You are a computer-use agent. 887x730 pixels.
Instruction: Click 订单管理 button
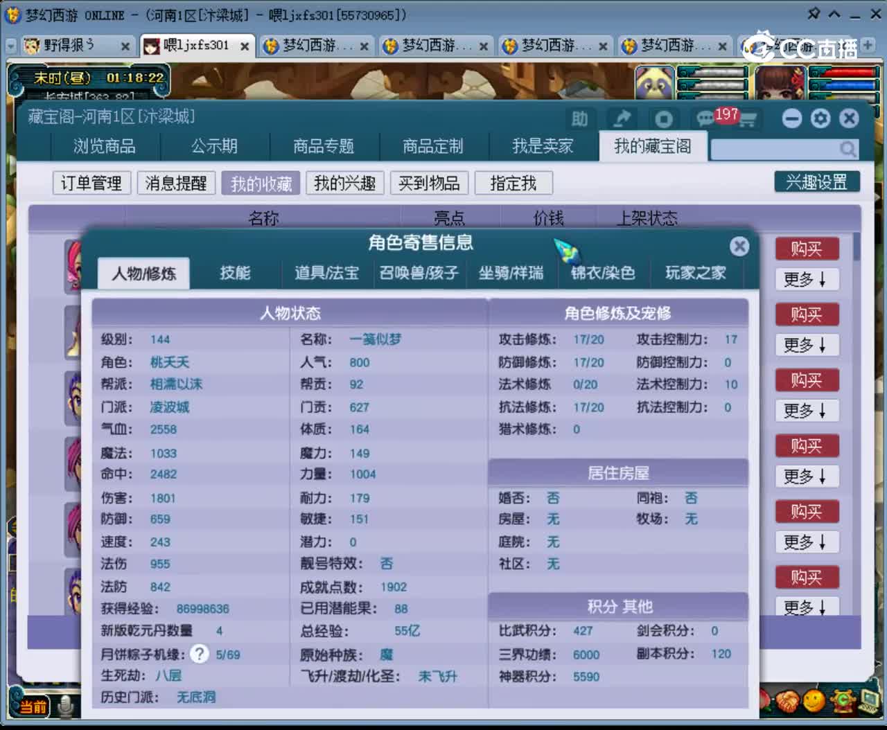(x=91, y=184)
